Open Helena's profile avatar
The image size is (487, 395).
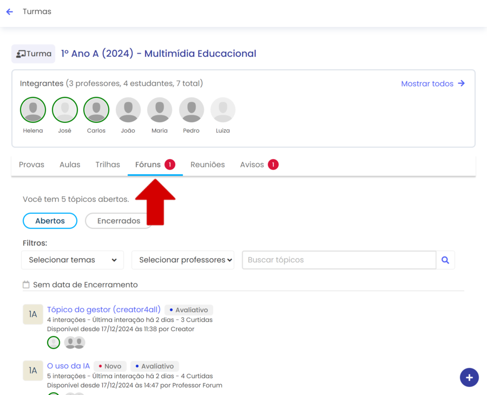point(33,110)
